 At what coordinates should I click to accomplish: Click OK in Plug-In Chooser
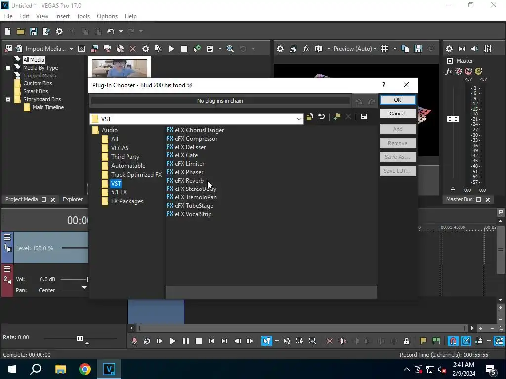tap(398, 100)
